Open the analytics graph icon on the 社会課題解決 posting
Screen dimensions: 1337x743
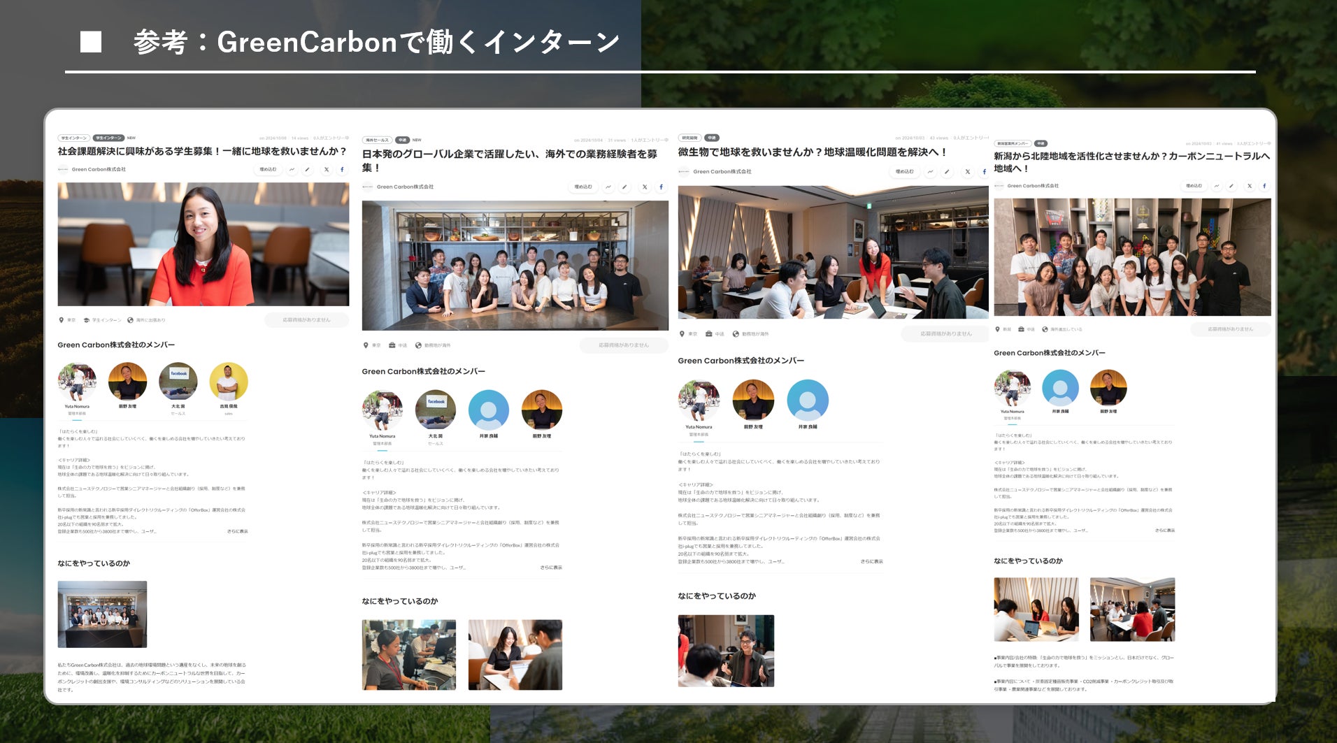(x=292, y=170)
